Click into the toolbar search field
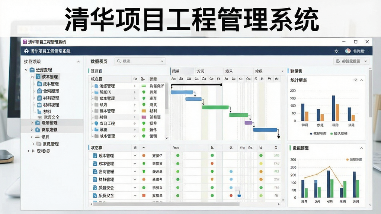The image size is (381, 214). click(140, 61)
